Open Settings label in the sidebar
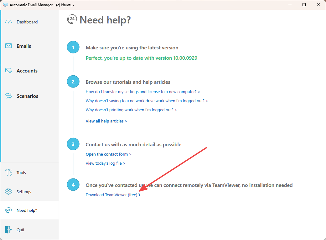This screenshot has width=326, height=240. [24, 192]
